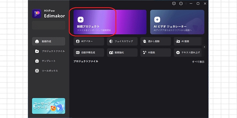Select 動画作成 in the sidebar

49,41
